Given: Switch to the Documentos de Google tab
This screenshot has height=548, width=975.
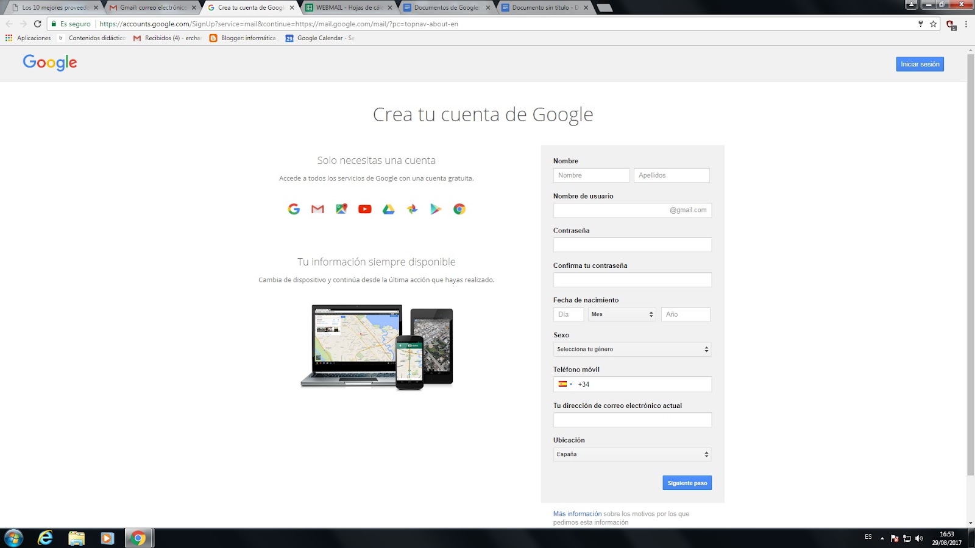Looking at the screenshot, I should pos(447,7).
